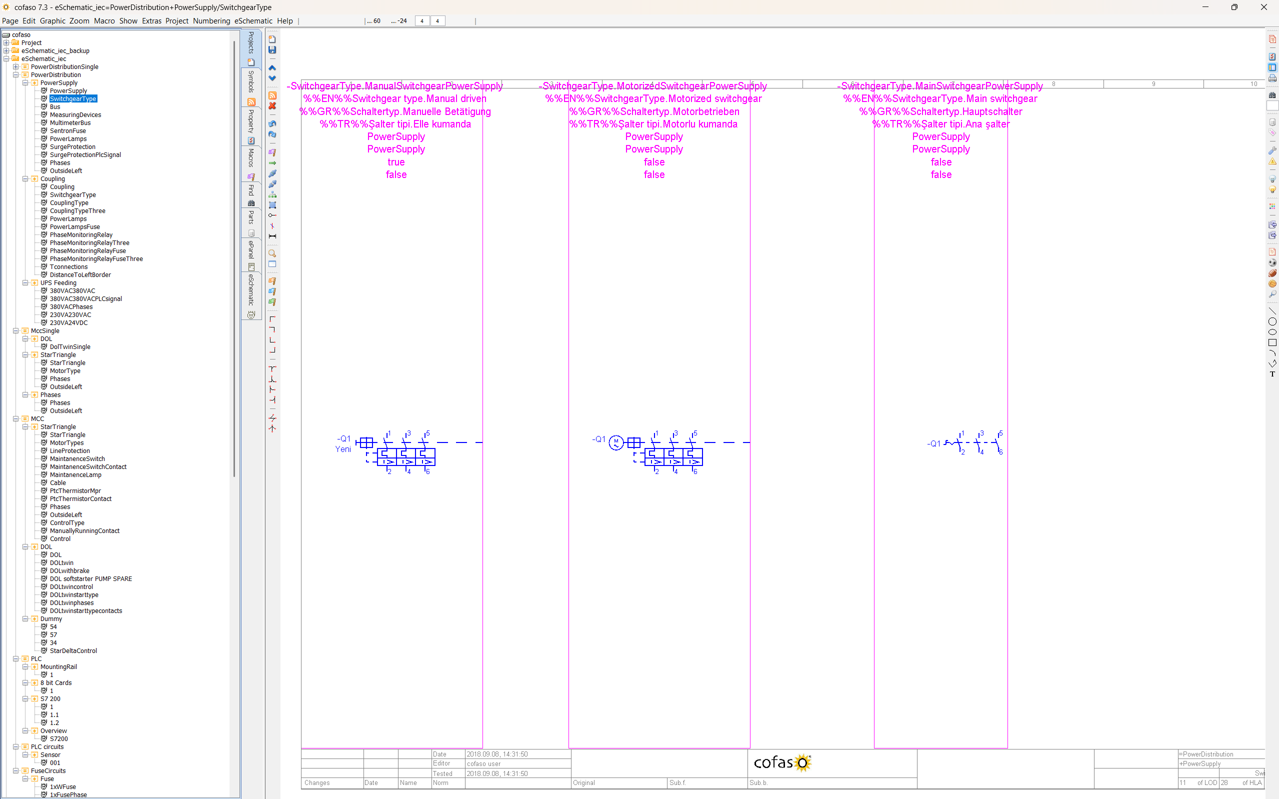Click the save (floppy disk) toolbar icon
Screen dimensions: 1279x799
272,49
